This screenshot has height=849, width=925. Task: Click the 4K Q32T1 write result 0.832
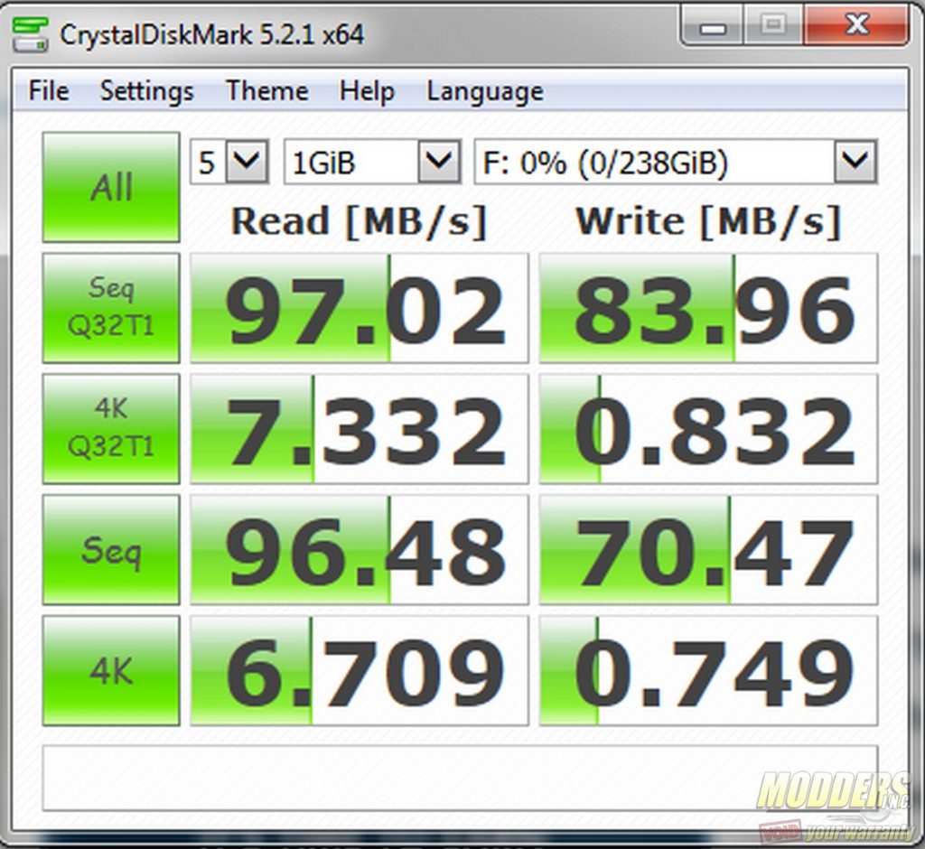pos(708,429)
